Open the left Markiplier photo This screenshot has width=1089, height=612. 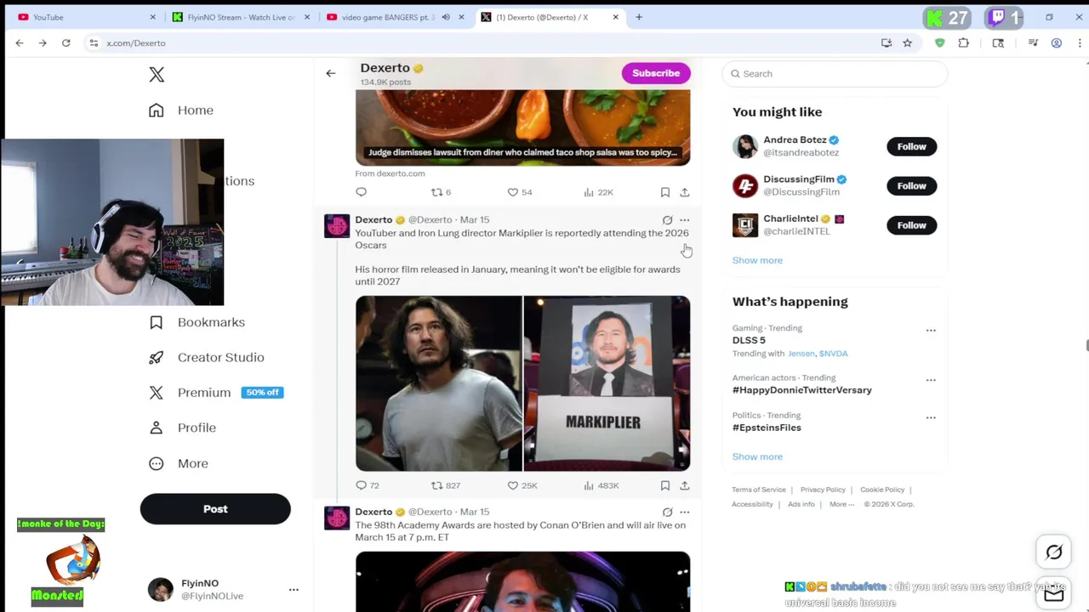tap(438, 383)
